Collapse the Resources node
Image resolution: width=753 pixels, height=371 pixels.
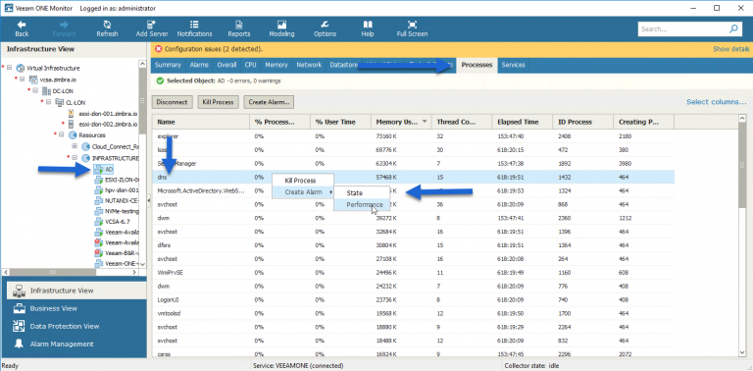pos(62,134)
